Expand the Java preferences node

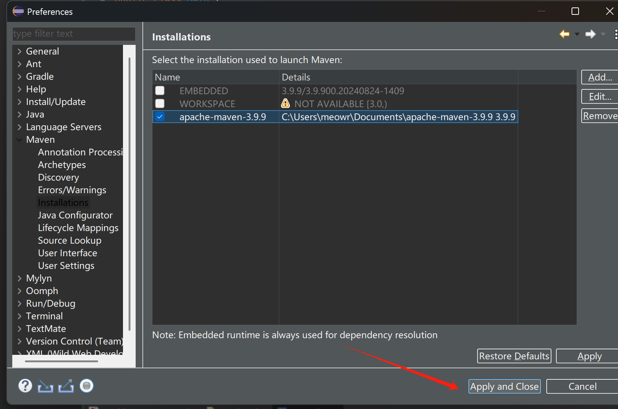[20, 115]
